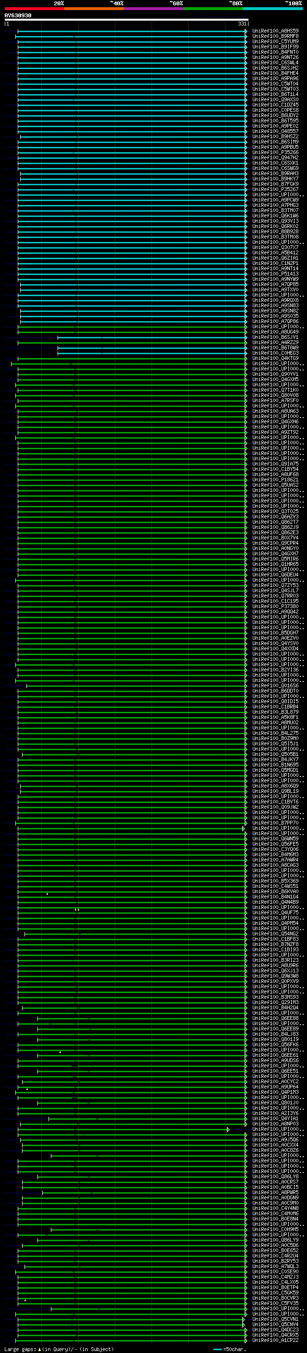This screenshot has width=307, height=1353.
Task: Click label UniRef100_B6SJH2
Action: click(x=275, y=68)
